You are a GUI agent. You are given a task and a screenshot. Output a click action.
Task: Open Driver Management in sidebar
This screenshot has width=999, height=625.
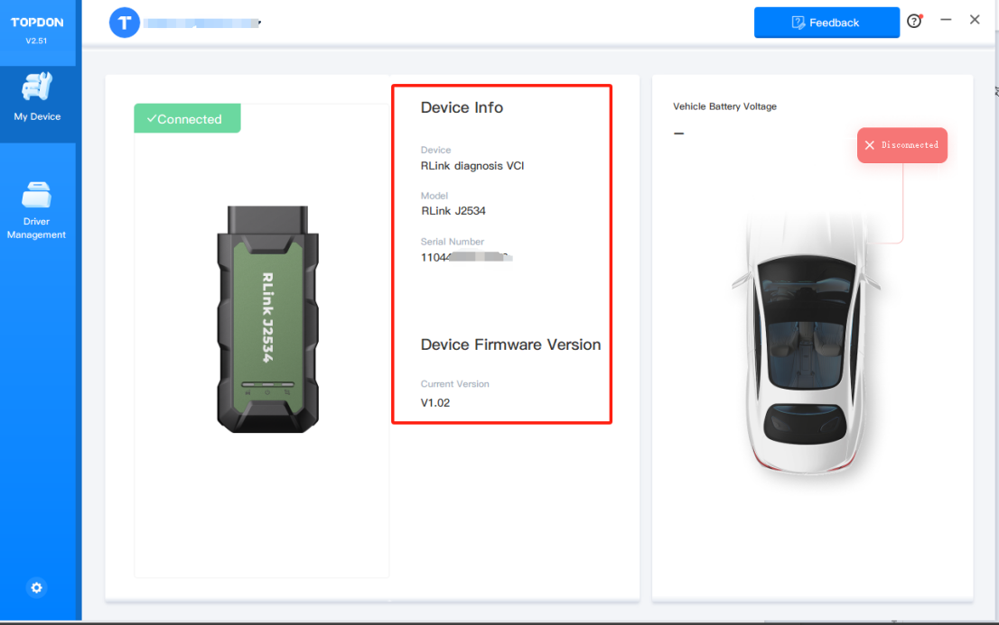36,210
